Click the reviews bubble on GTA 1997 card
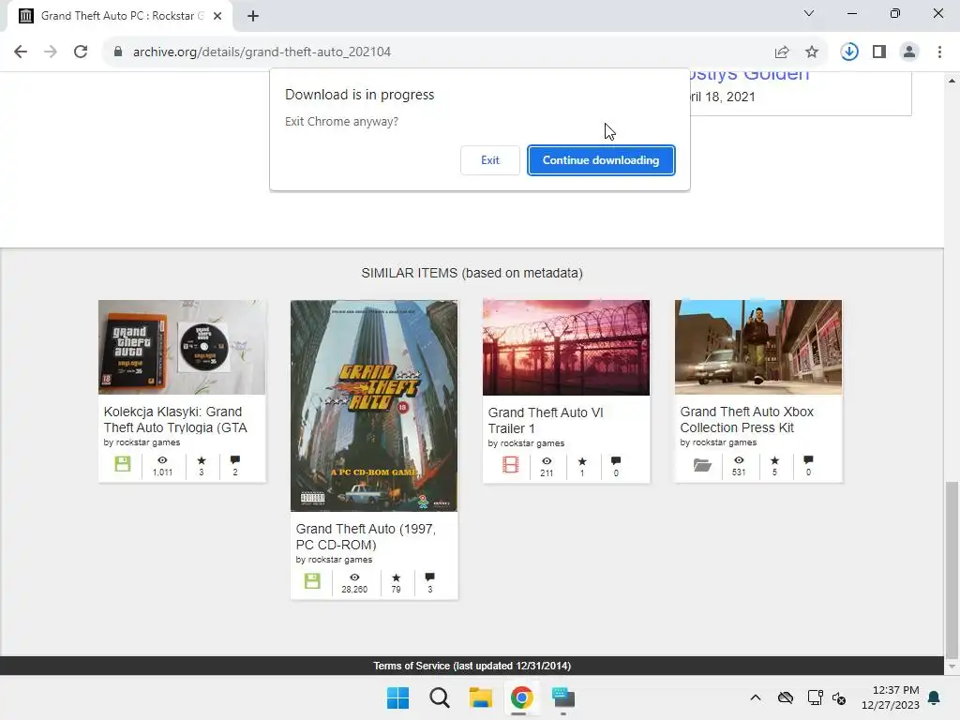 coord(429,577)
